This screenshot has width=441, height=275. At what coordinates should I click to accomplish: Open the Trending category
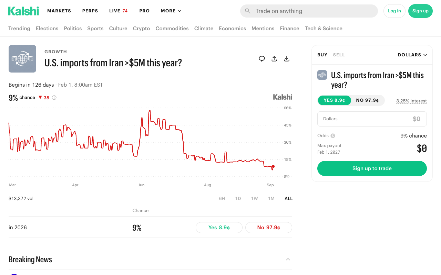(19, 29)
